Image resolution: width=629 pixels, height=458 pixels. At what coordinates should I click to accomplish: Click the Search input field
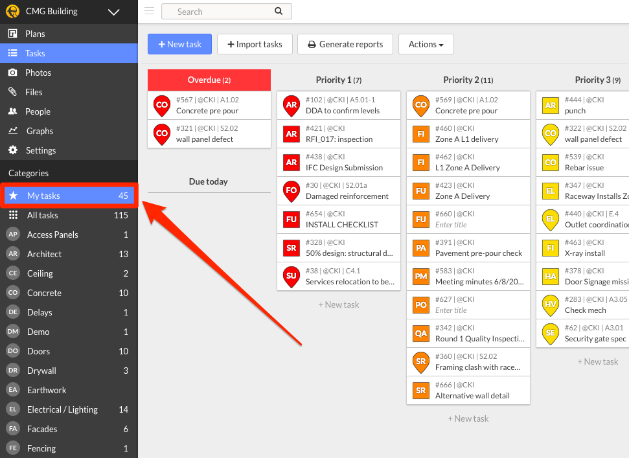point(227,12)
